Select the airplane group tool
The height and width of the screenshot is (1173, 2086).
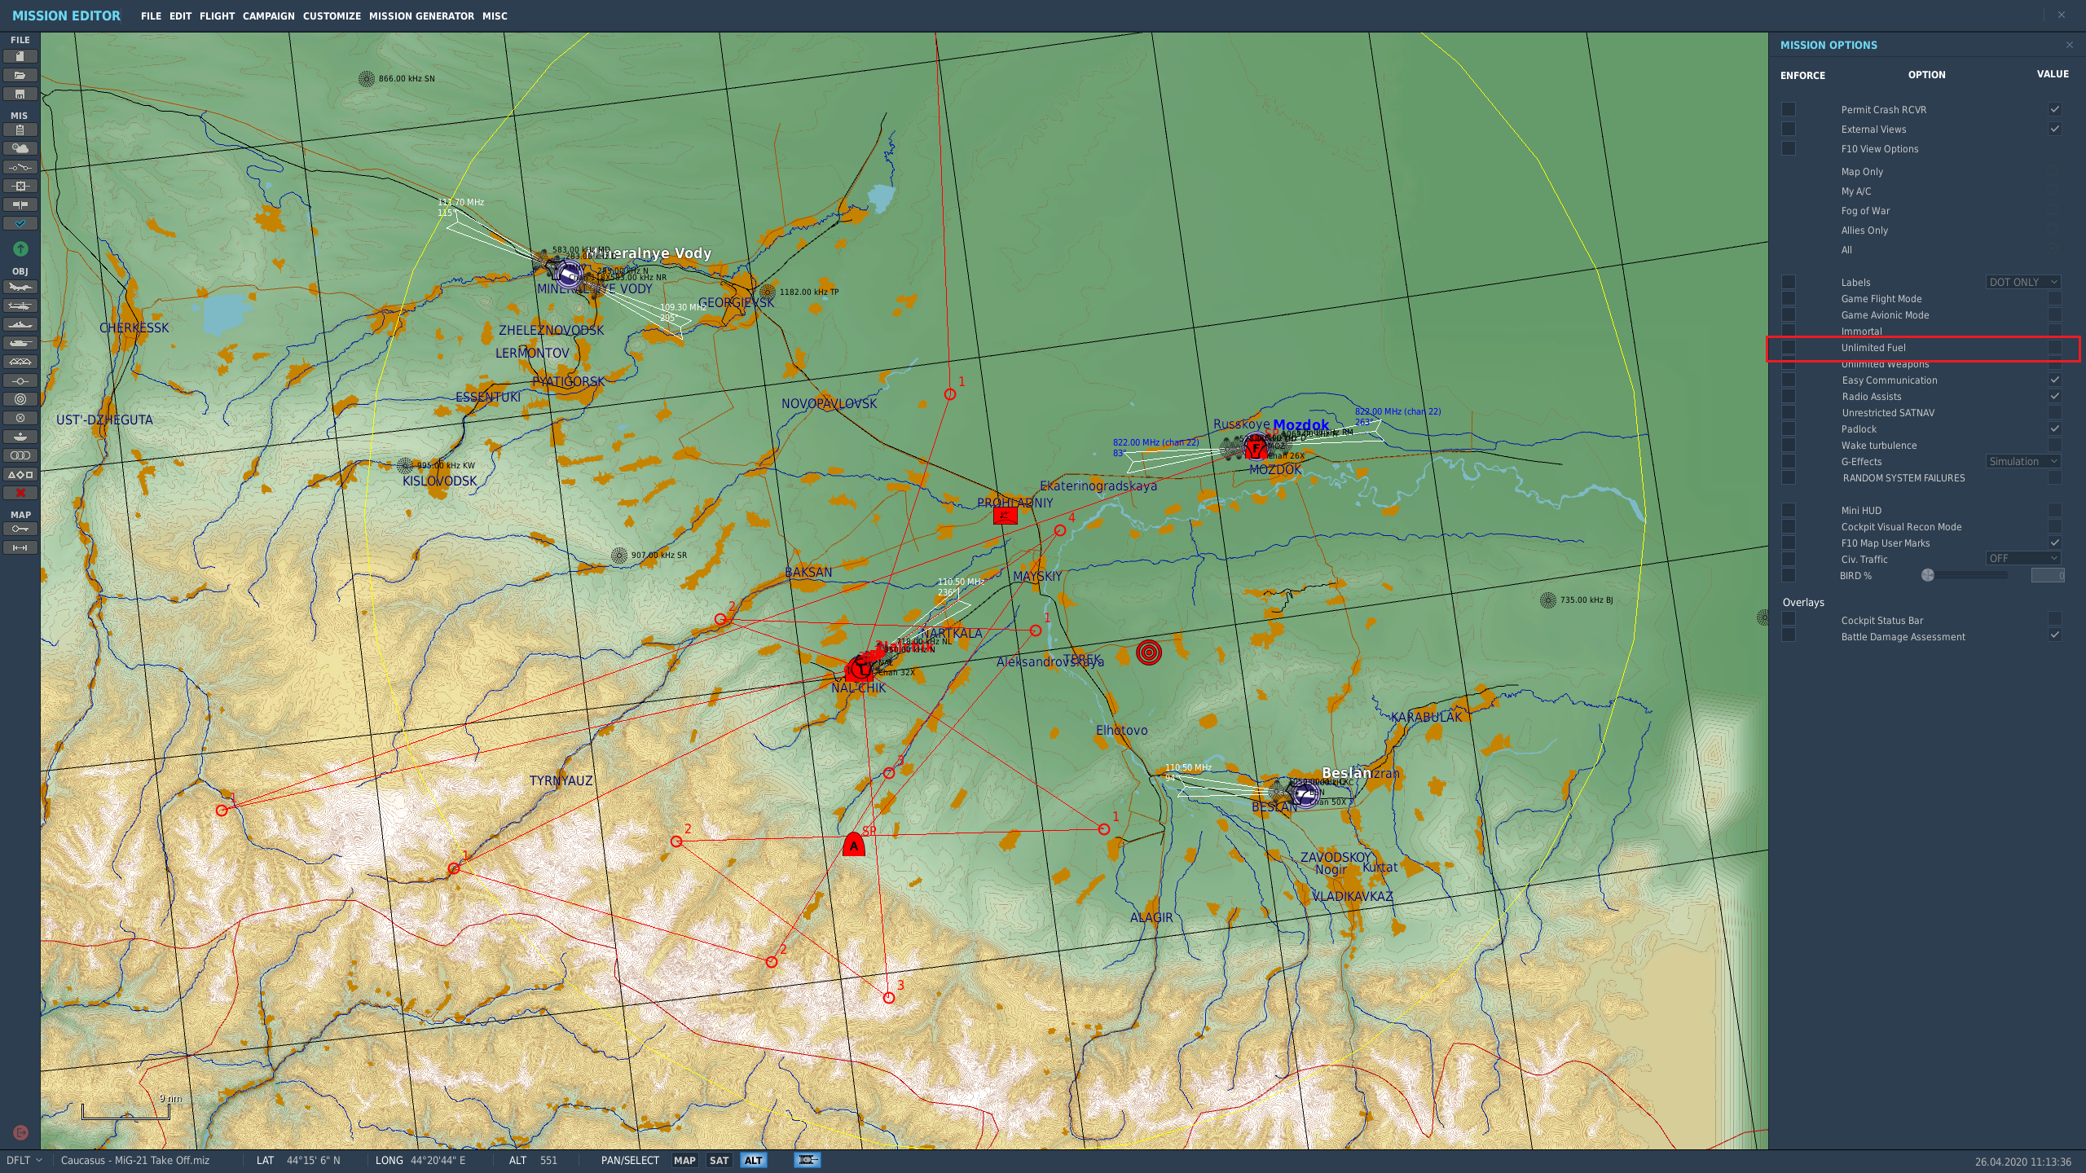tap(20, 287)
